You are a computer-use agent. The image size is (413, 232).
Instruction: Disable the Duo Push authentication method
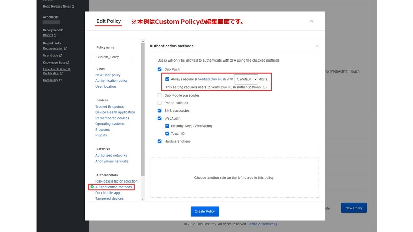click(x=159, y=69)
